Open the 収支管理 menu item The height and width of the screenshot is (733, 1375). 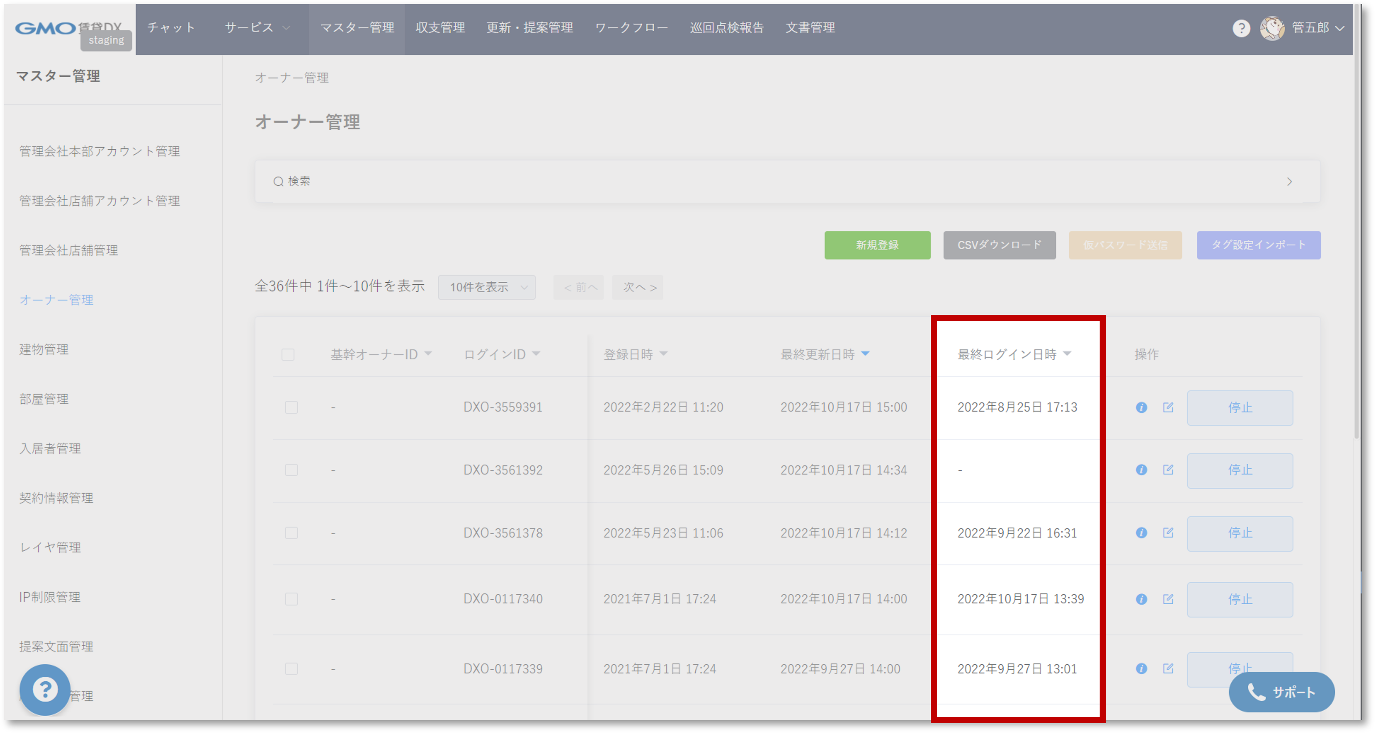(440, 28)
